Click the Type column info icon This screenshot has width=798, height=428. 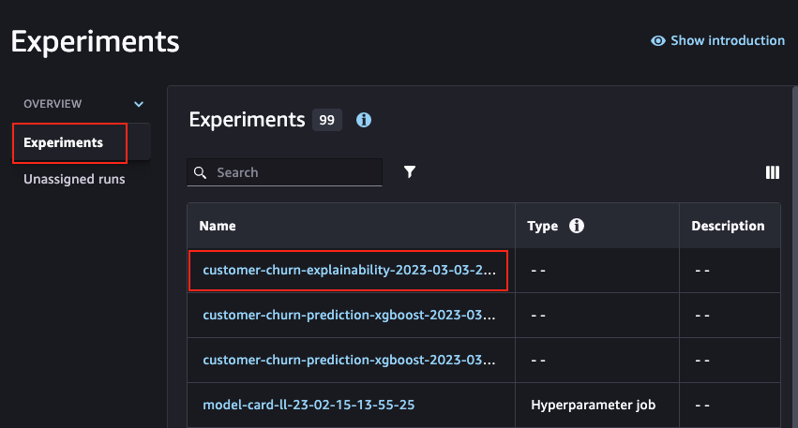576,225
